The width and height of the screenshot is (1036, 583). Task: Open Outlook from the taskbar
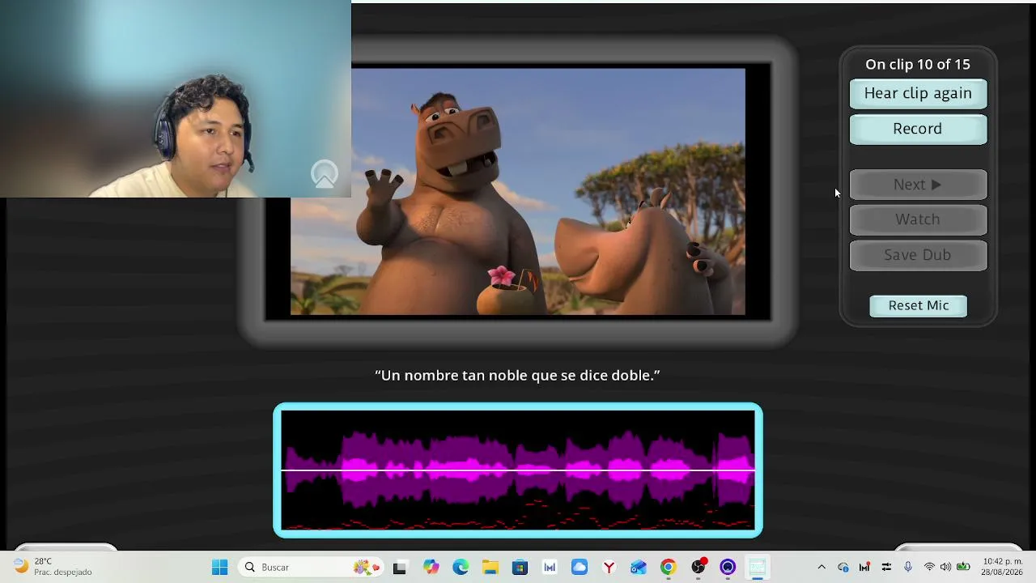tap(639, 568)
